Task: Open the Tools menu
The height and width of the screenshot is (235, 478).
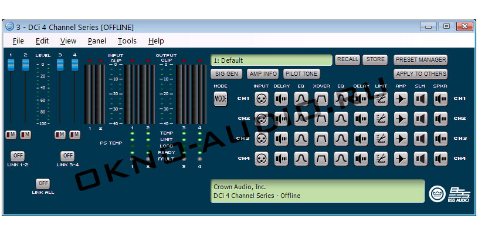Action: pyautogui.click(x=127, y=41)
